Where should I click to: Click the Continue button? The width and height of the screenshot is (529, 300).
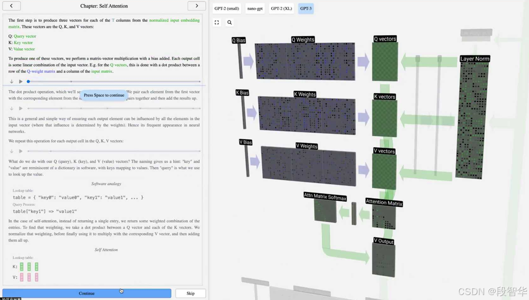click(87, 293)
